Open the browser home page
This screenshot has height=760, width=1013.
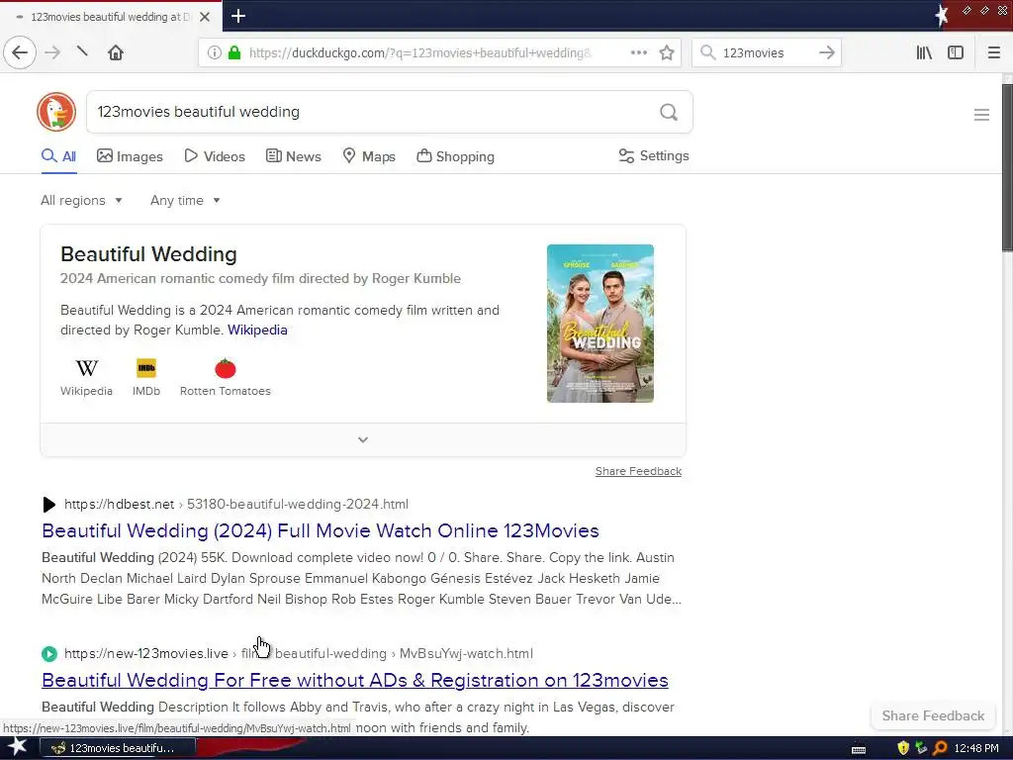pyautogui.click(x=116, y=52)
